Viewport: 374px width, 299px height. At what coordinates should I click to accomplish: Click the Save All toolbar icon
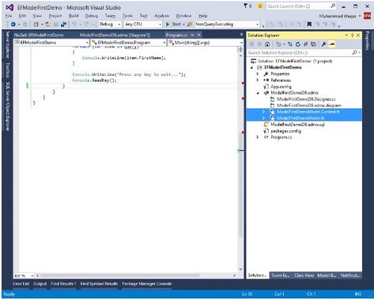[64, 24]
